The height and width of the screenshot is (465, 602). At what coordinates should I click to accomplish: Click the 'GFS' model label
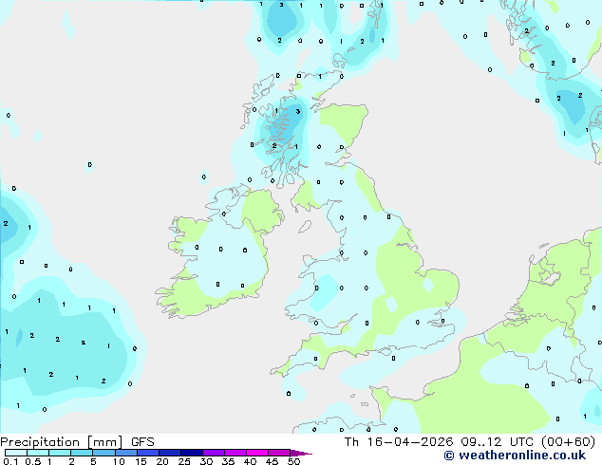pyautogui.click(x=142, y=442)
